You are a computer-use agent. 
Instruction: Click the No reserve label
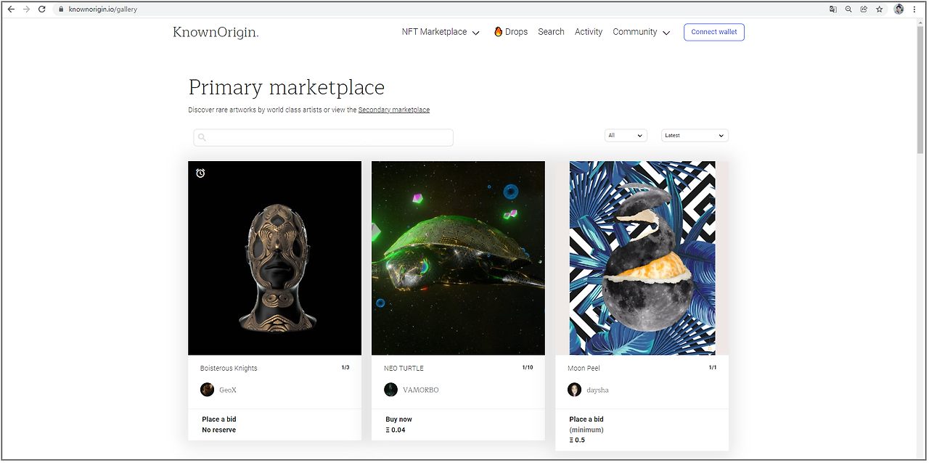(218, 430)
